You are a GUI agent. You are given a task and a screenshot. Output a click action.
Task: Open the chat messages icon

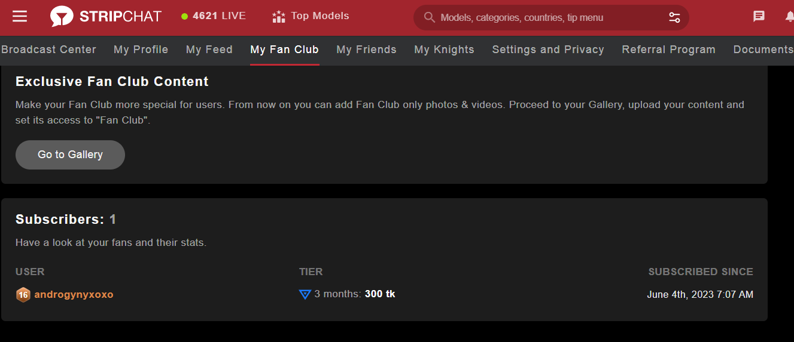point(759,17)
